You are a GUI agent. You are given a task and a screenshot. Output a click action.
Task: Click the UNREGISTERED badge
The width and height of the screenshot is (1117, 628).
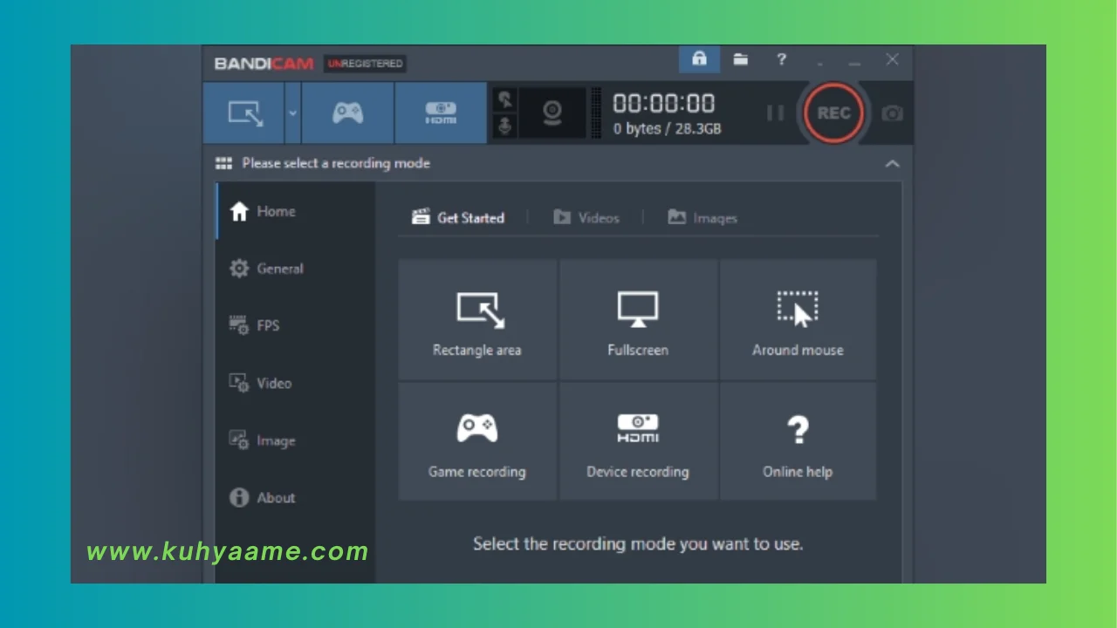365,64
